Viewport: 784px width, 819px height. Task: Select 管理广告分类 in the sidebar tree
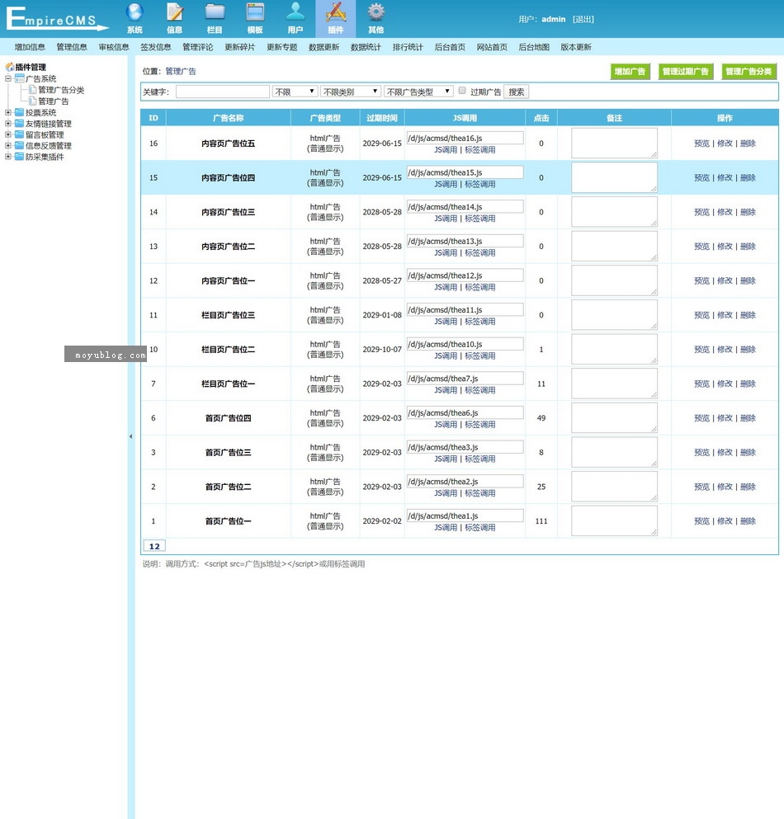pos(61,90)
